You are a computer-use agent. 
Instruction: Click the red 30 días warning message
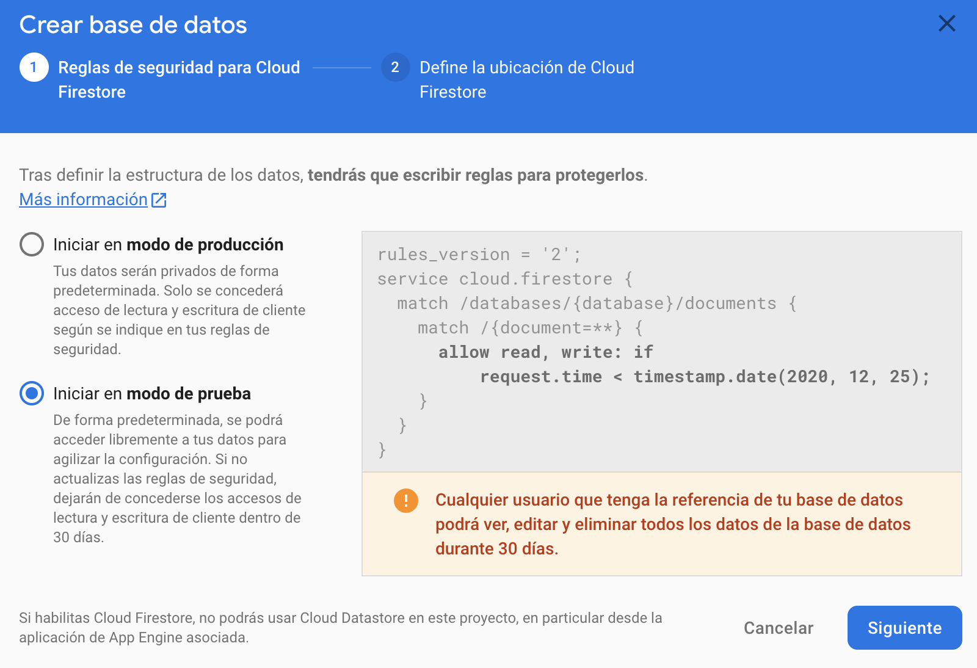coord(672,524)
